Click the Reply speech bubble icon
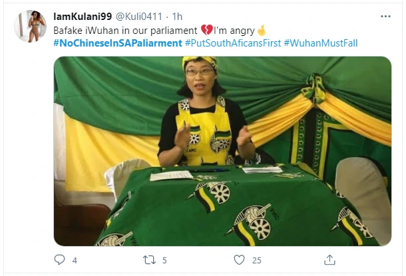 [x=59, y=259]
